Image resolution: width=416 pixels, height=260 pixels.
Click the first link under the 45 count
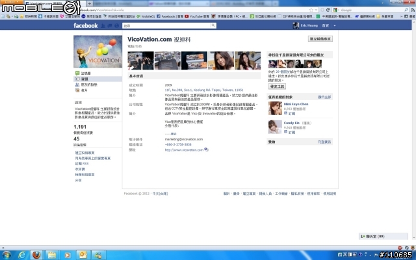tap(84, 153)
